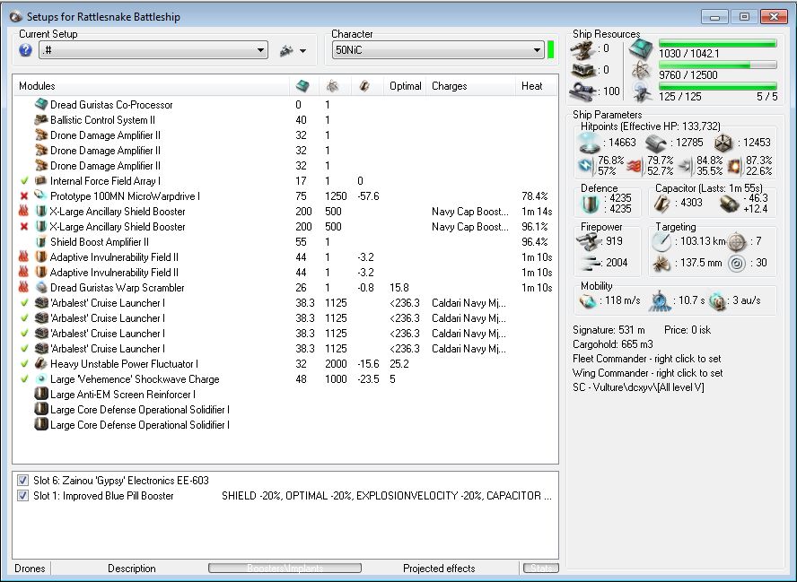Screen dimensions: 797x582
Task: Click the Ballistic Control System II module icon
Action: [41, 120]
